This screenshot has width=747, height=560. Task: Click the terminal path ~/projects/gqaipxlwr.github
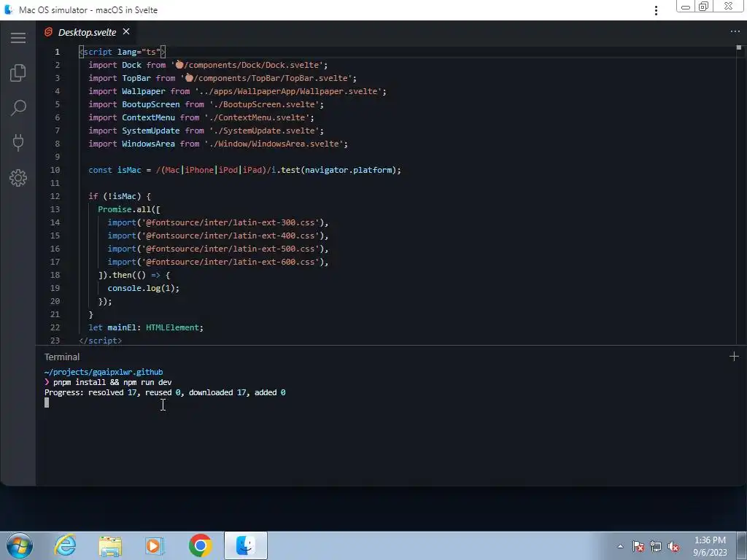tap(104, 372)
